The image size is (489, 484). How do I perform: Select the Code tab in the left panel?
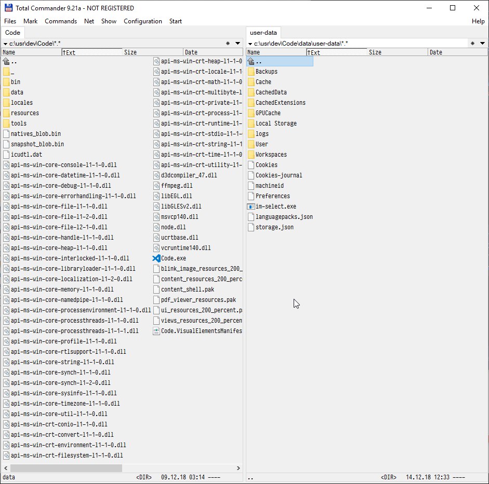pos(13,32)
